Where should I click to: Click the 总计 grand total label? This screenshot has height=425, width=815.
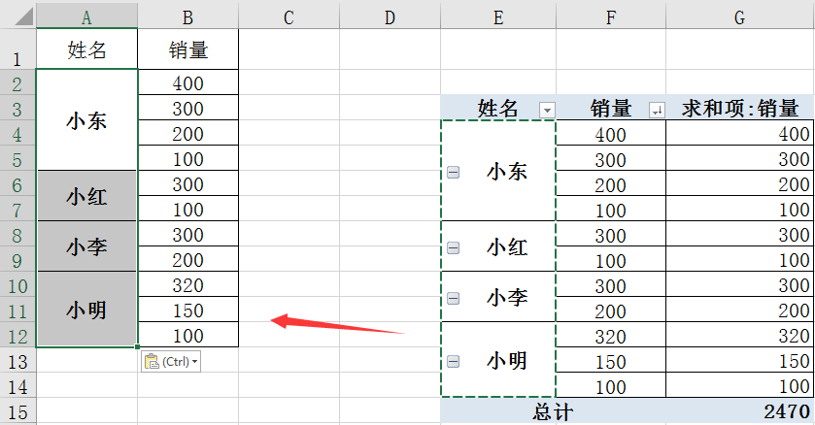tap(553, 411)
